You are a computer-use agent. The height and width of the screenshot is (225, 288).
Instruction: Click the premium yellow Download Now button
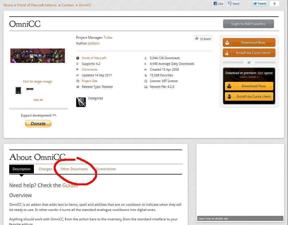pos(249,86)
